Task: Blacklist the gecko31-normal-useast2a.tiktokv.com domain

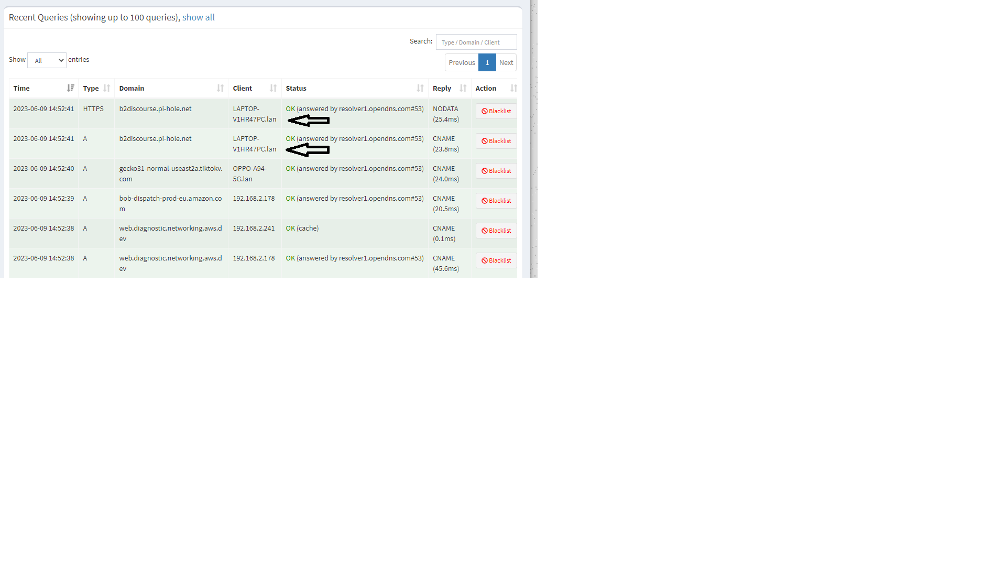Action: click(495, 171)
